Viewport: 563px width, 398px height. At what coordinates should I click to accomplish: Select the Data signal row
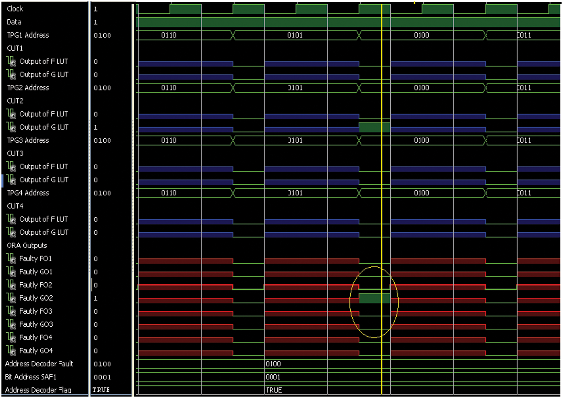tap(14, 22)
